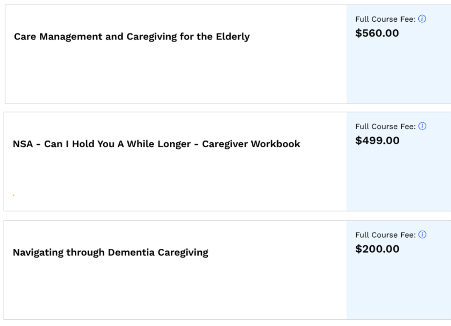Click the $200.00 price
The image size is (451, 326).
(377, 248)
